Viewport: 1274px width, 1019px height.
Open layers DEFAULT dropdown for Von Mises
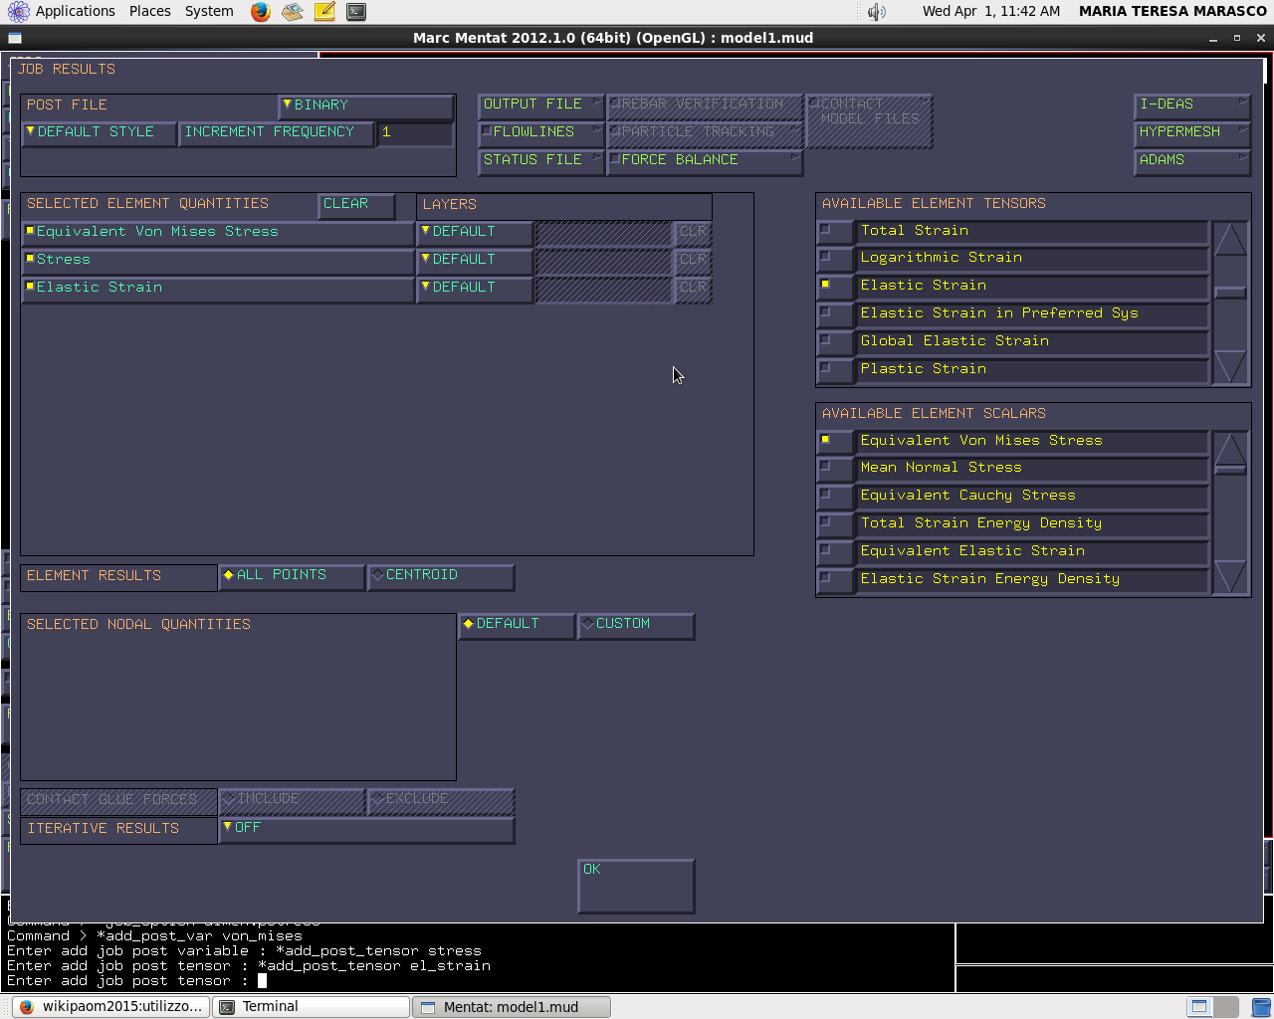[475, 232]
